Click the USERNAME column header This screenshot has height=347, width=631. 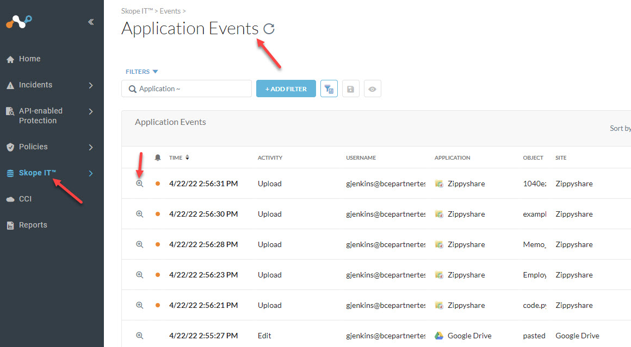click(361, 157)
